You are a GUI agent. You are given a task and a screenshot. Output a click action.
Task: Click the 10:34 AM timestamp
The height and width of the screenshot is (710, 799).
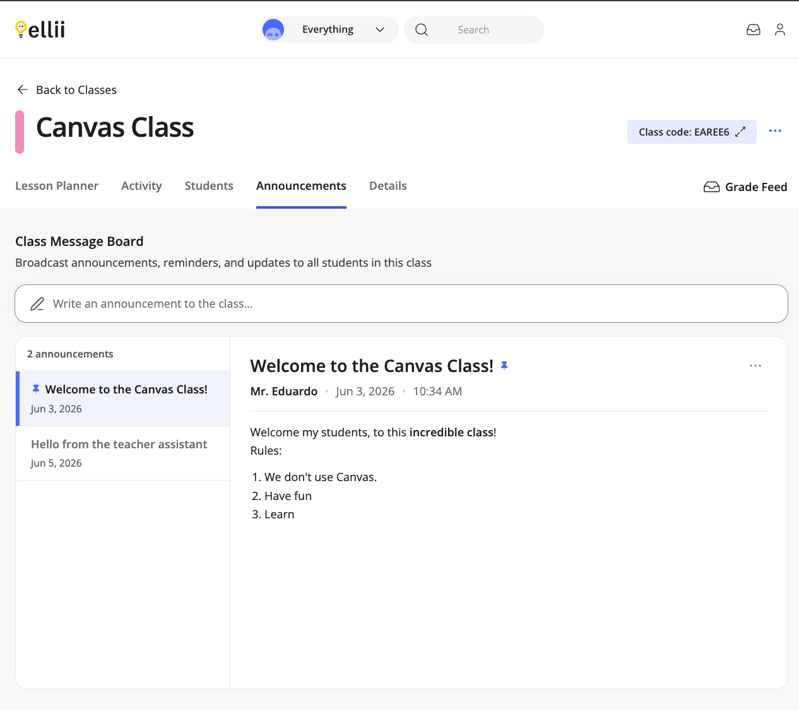437,392
